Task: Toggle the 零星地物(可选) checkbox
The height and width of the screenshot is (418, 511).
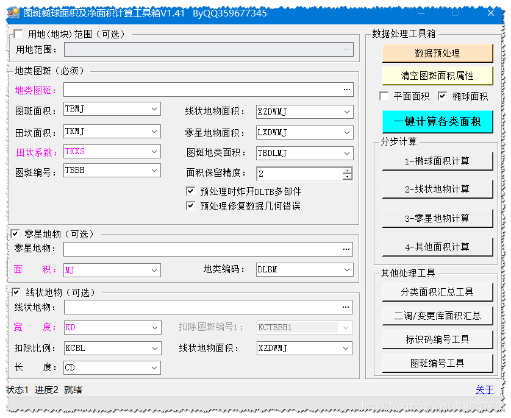Action: point(15,233)
